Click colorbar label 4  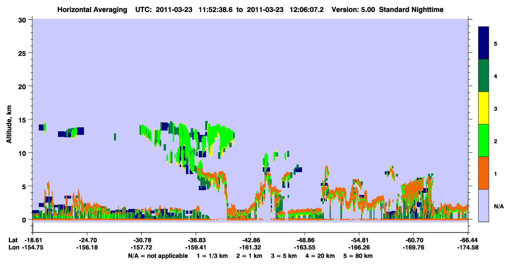pyautogui.click(x=495, y=76)
